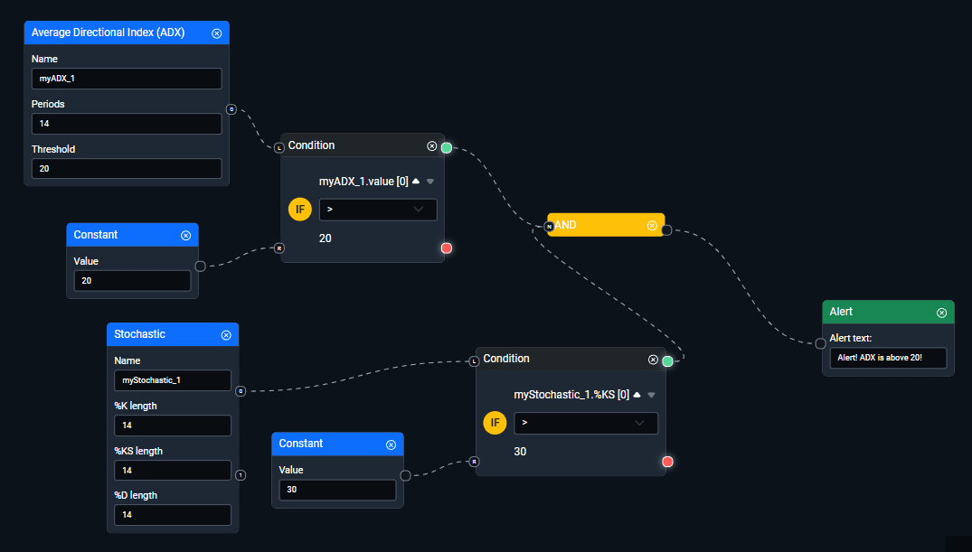Click the L input port of the Stochastic Condition
The width and height of the screenshot is (972, 552).
tap(474, 361)
